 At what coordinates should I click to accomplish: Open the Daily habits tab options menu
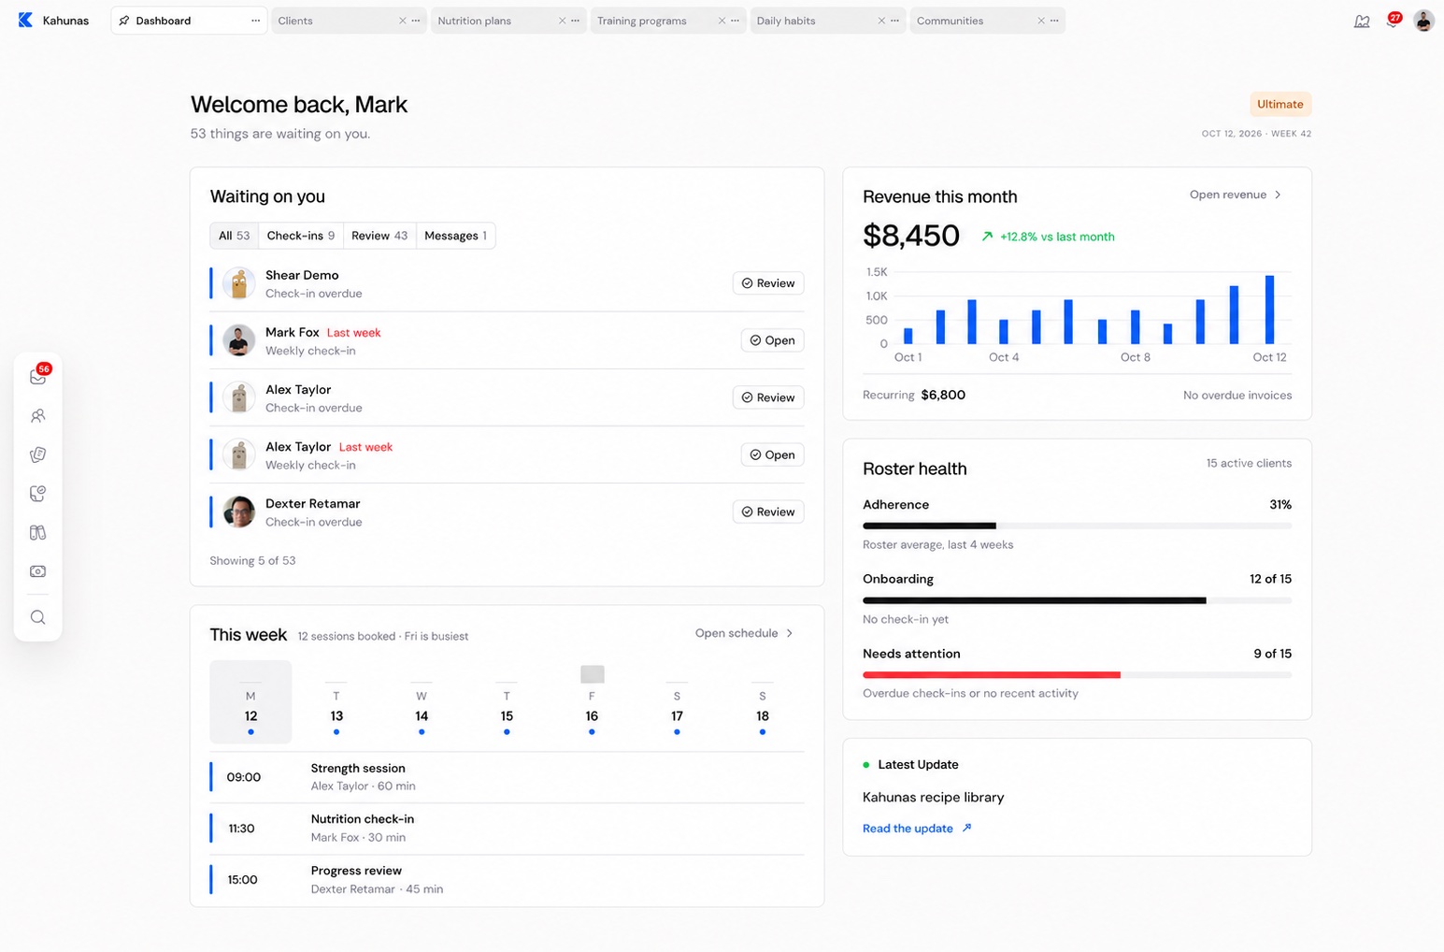[x=894, y=21]
